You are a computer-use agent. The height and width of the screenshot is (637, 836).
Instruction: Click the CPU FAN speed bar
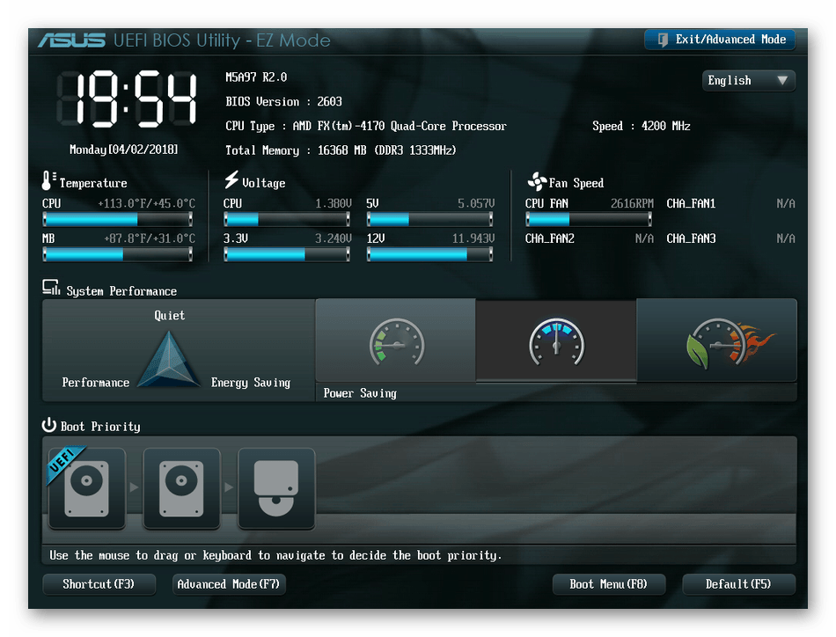point(589,219)
